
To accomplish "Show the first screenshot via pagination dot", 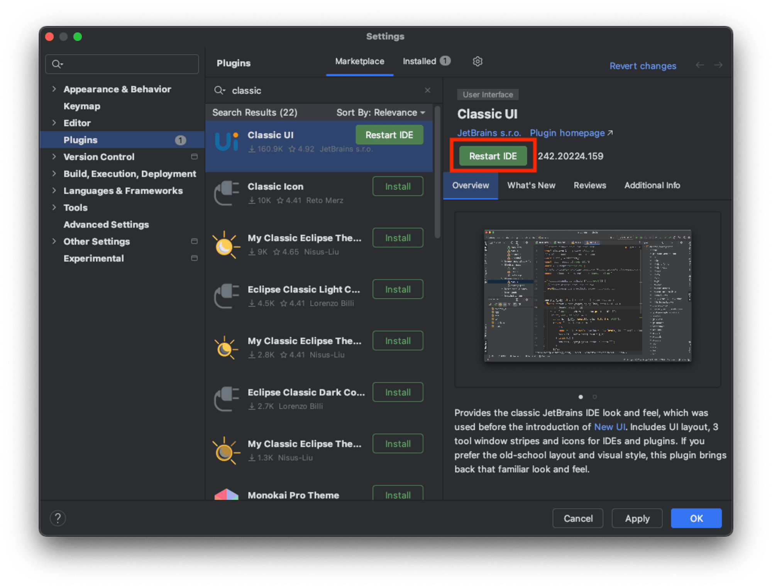I will tap(581, 397).
